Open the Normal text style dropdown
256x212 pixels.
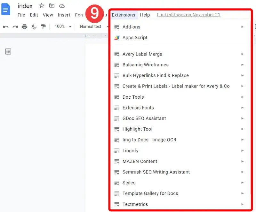(94, 26)
